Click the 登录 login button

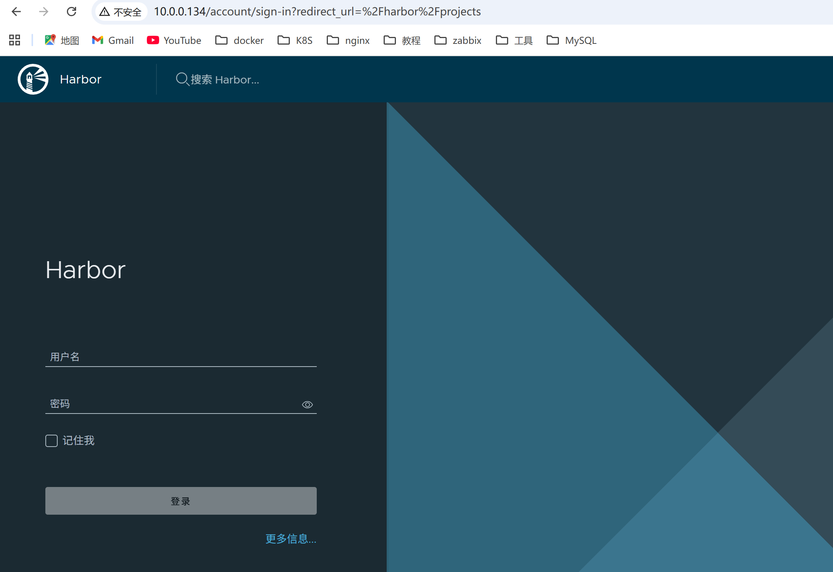181,501
